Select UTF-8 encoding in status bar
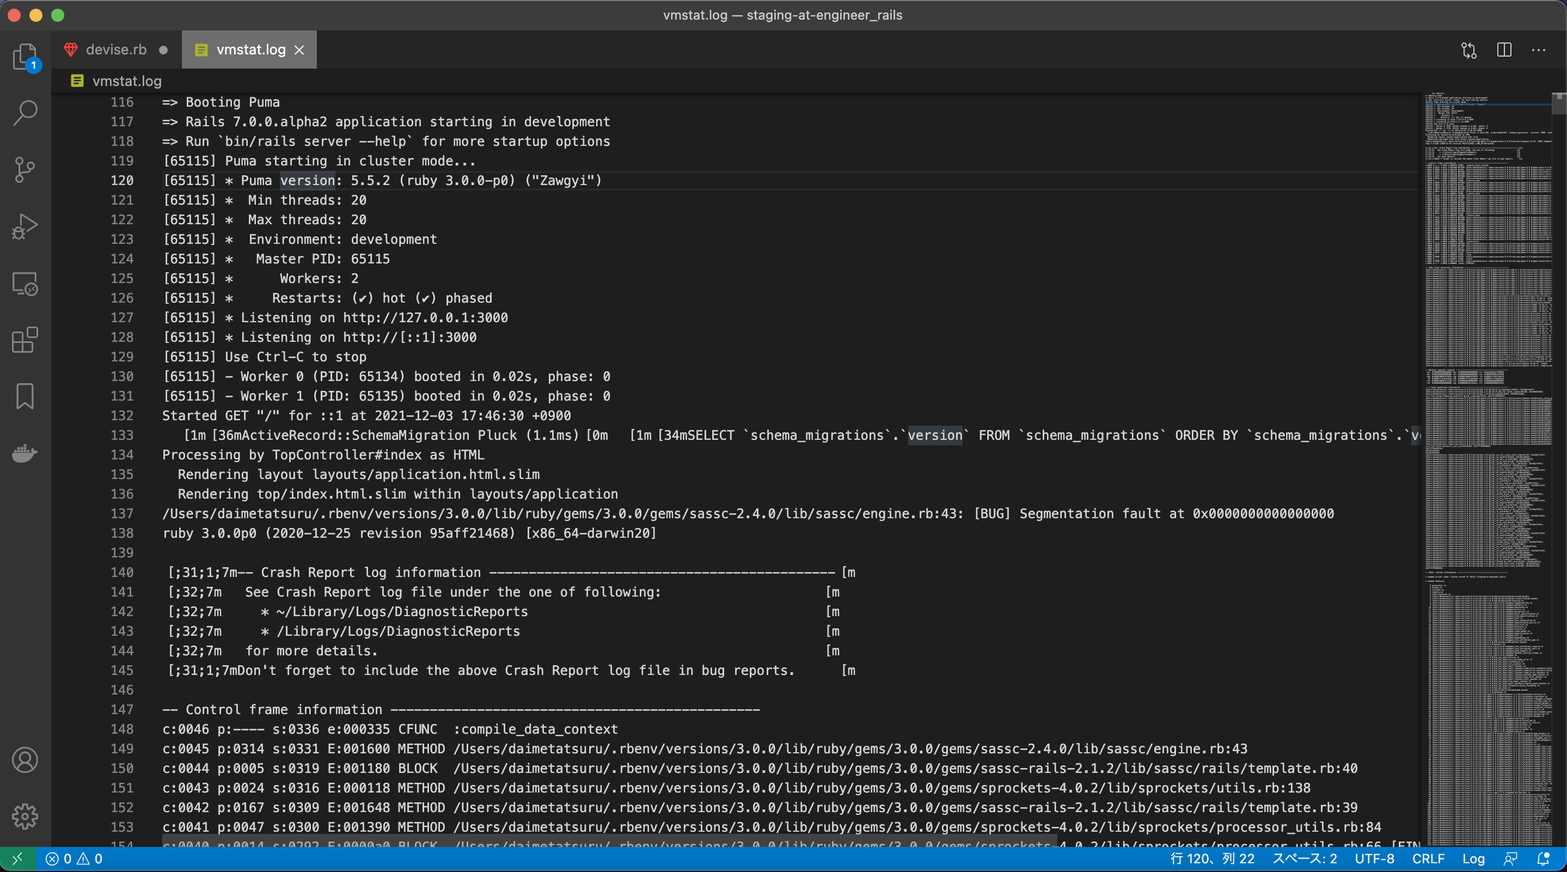The image size is (1567, 872). tap(1374, 858)
